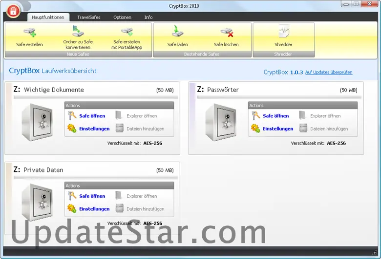Click the Wichtige Dokumente title

(x=54, y=90)
